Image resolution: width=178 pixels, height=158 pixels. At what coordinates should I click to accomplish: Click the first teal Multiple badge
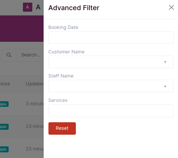point(4,104)
